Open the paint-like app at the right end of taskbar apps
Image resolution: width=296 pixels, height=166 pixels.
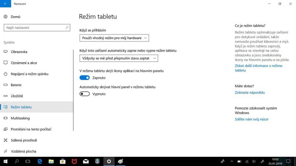coord(121,161)
